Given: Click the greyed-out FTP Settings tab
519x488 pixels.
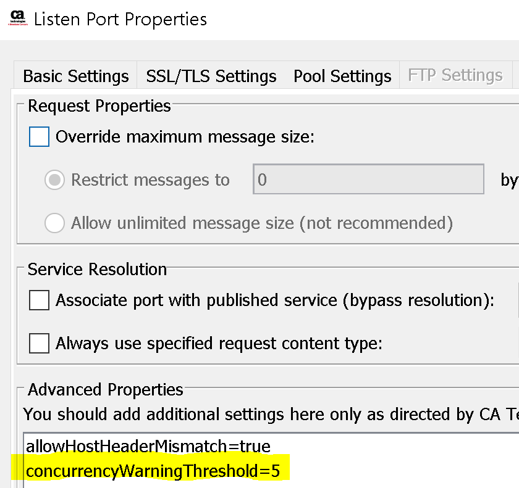Looking at the screenshot, I should (455, 75).
